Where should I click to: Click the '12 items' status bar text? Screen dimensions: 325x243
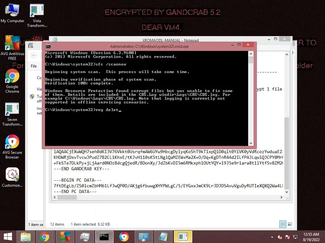tap(57, 224)
